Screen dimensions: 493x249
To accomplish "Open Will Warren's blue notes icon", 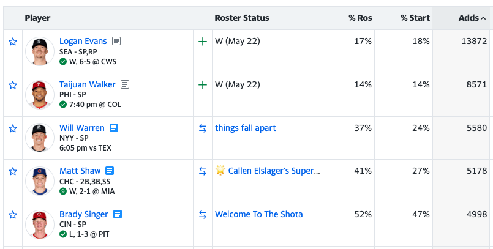I will point(114,128).
